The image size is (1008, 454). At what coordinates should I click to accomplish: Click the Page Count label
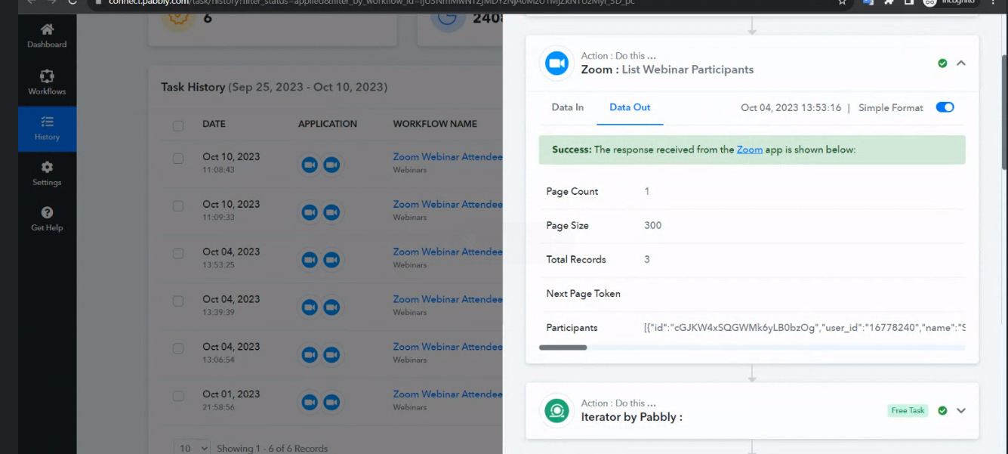coord(572,191)
